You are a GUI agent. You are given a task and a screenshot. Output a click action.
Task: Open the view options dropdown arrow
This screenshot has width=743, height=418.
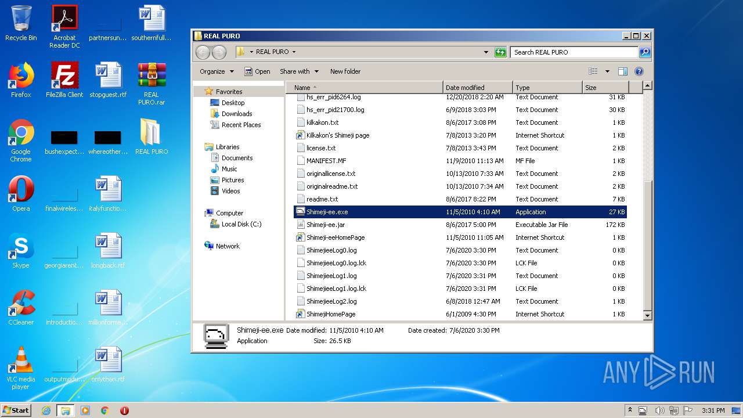(607, 71)
